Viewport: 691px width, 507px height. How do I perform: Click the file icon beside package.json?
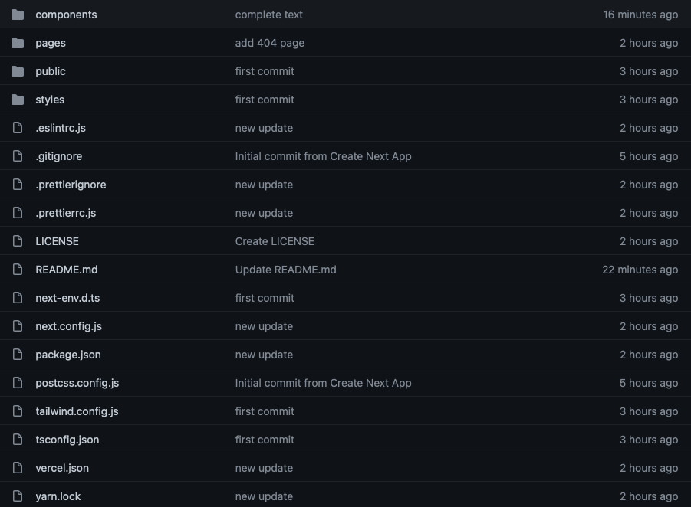pyautogui.click(x=18, y=354)
